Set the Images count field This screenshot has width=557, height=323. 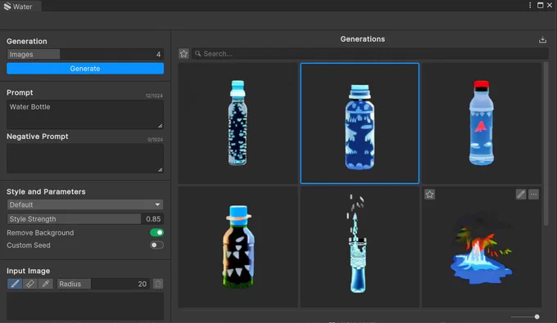tap(85, 54)
